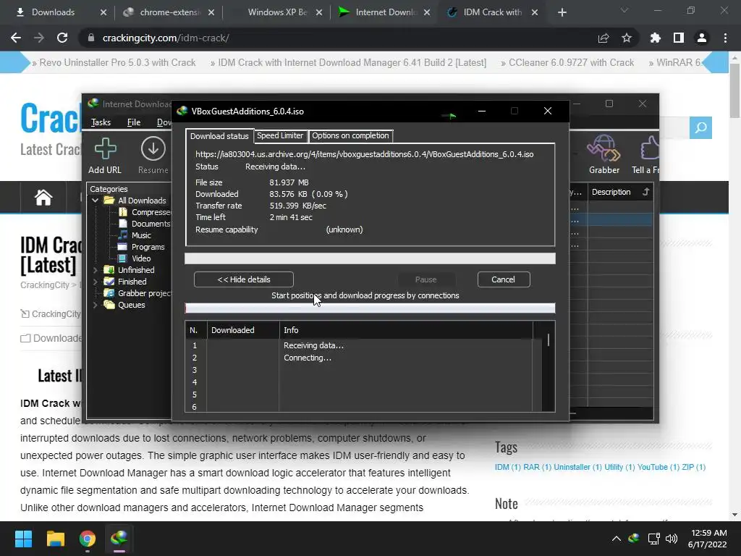741x556 pixels.
Task: Click the Chrome taskbar icon
Action: point(88,539)
